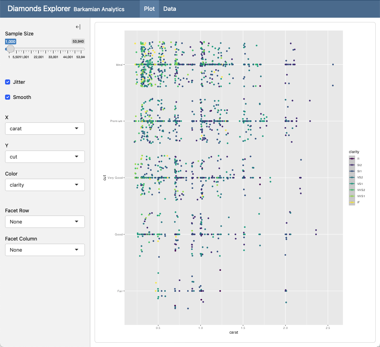Open the Facet Column selector showing None
The image size is (380, 347).
coord(45,250)
